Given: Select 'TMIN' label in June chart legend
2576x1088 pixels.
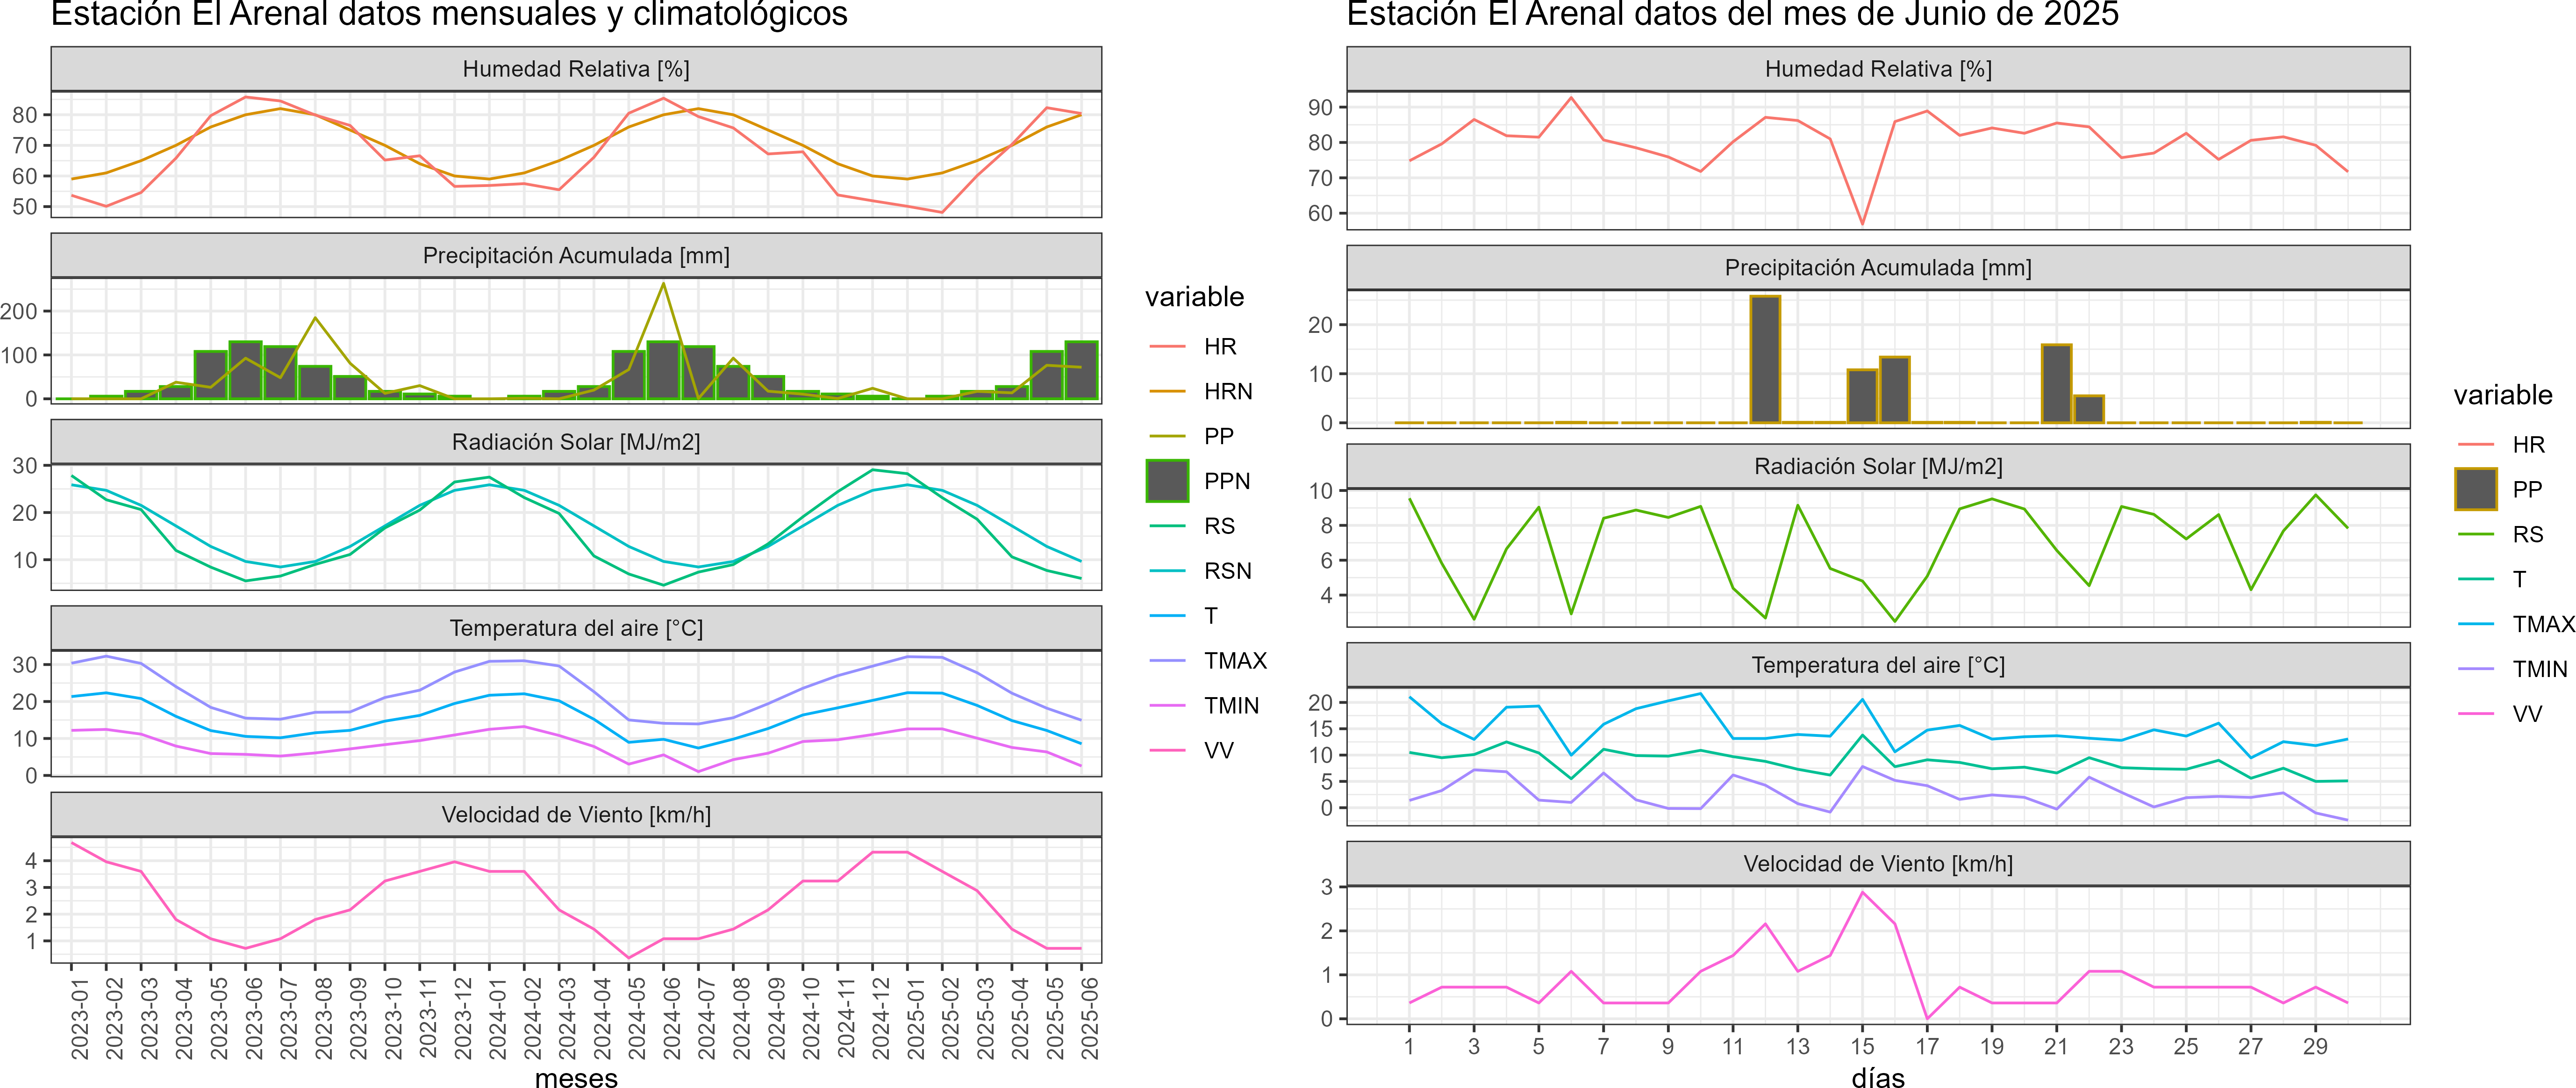Looking at the screenshot, I should (2540, 669).
